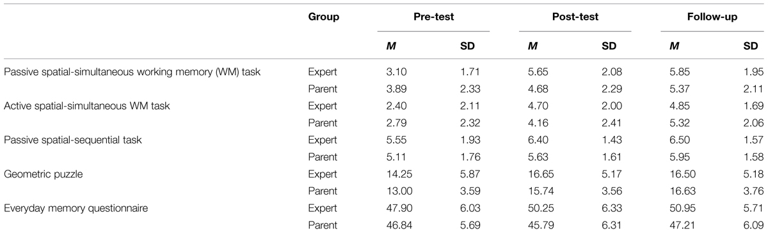Click the Group column header
The width and height of the screenshot is (768, 233).
[x=324, y=18]
